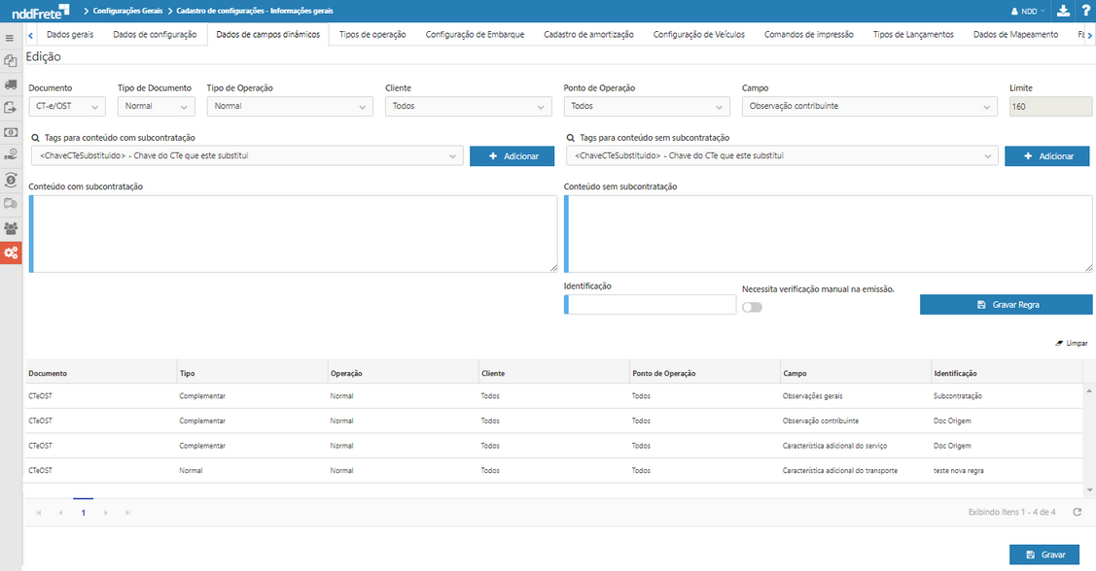Toggle 'Necessita verificação manual na emissão' switch
This screenshot has width=1096, height=571.
752,307
